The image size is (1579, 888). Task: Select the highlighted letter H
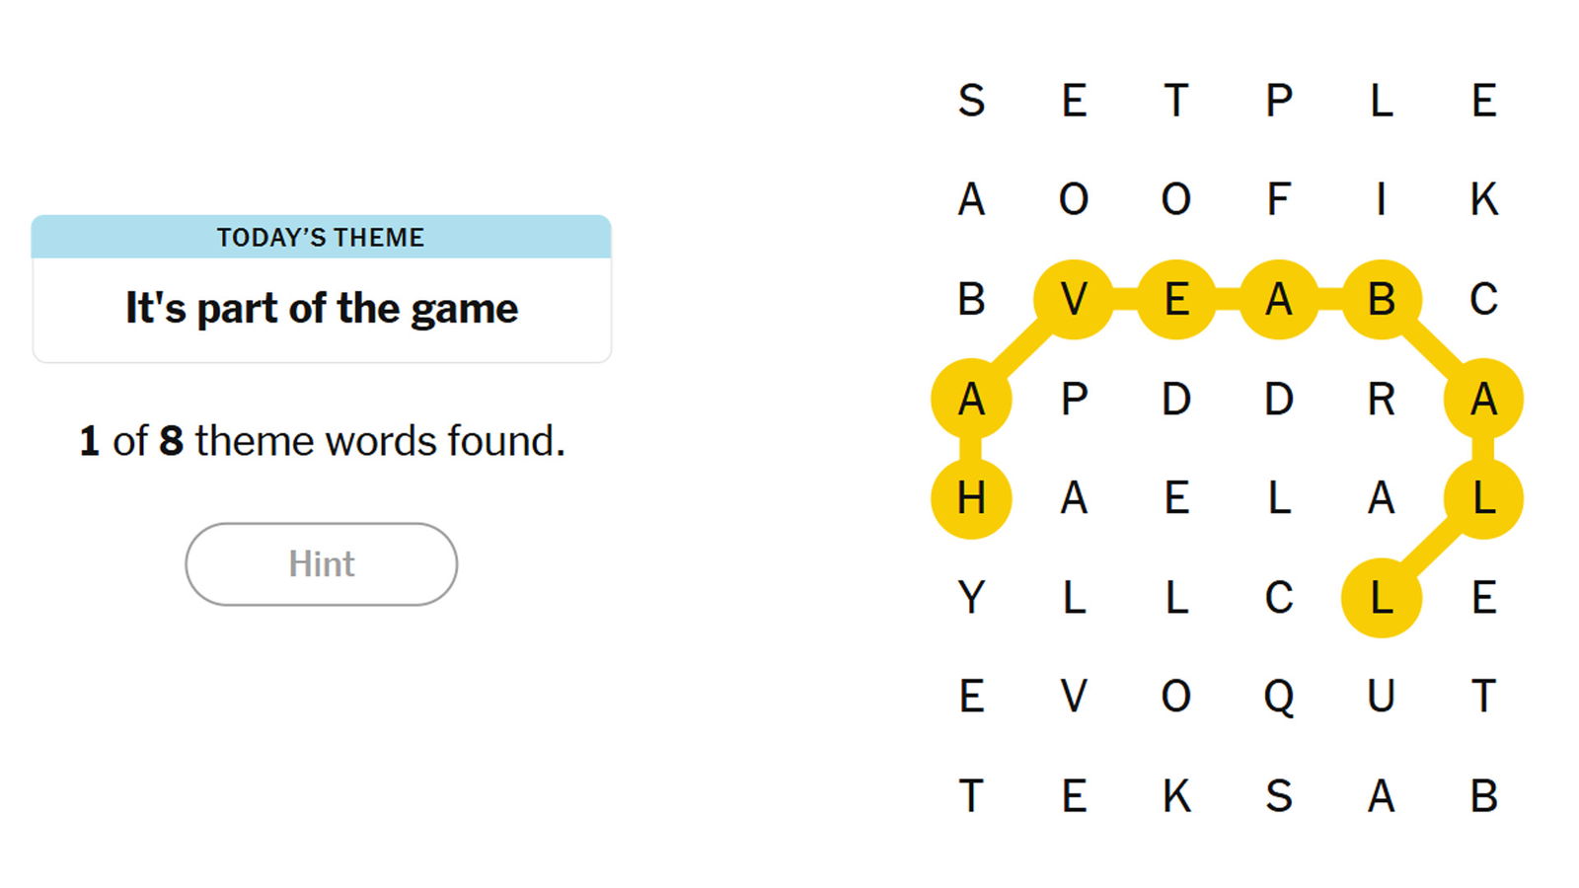coord(971,498)
